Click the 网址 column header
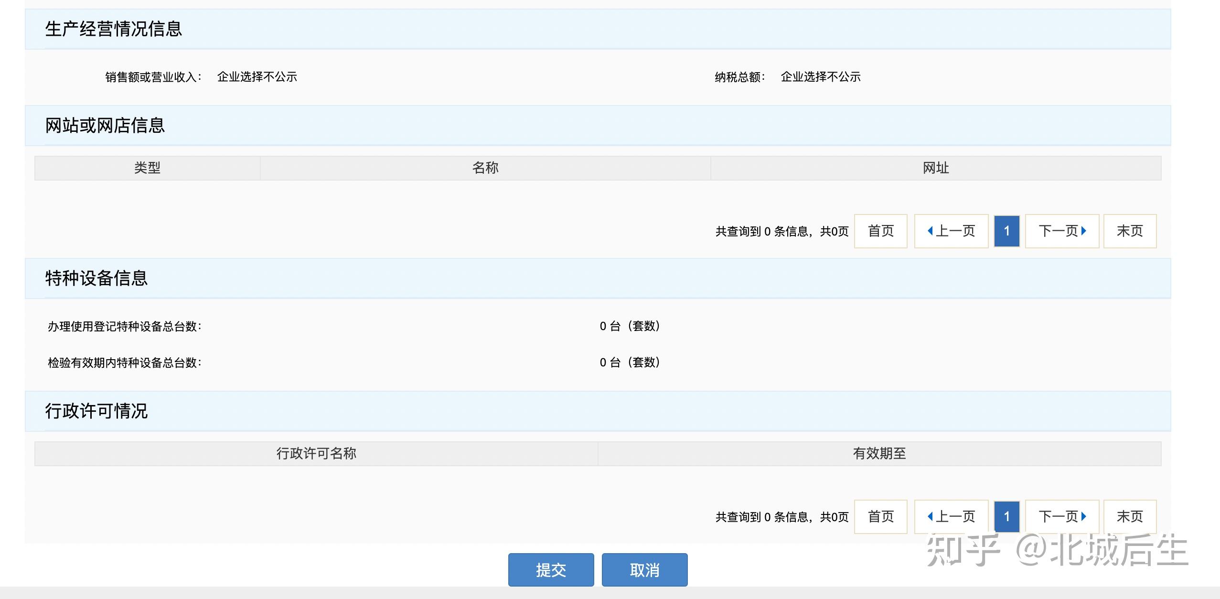1220x599 pixels. (x=936, y=168)
